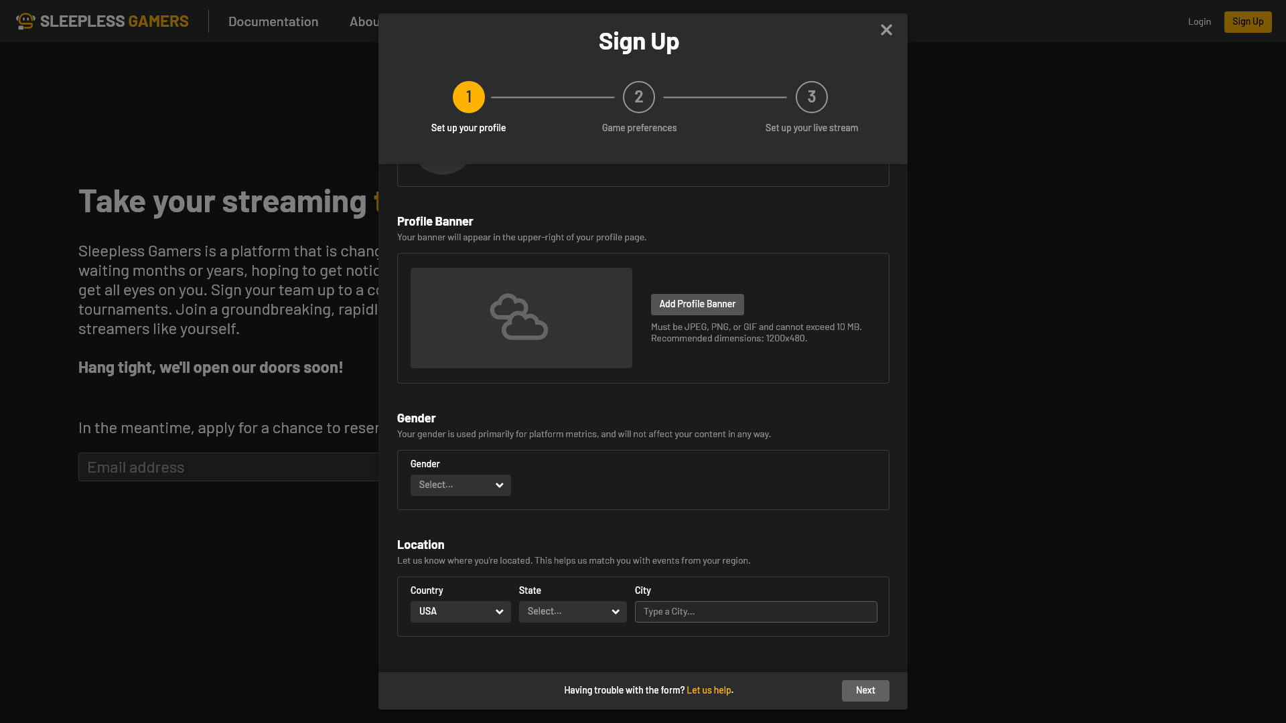Click the Login link in header

[x=1199, y=21]
